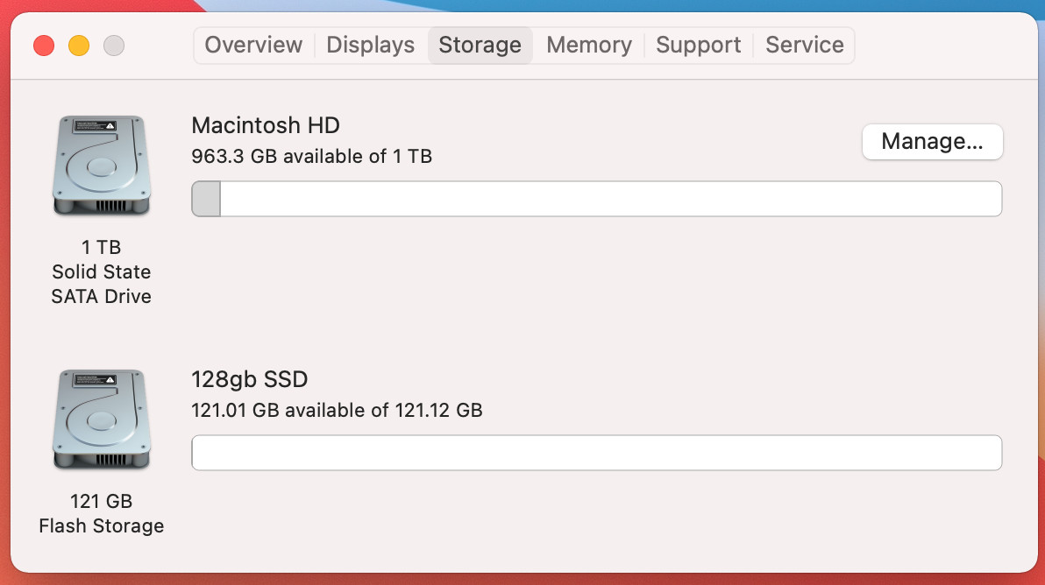Click the Macintosh HD storage usage bar
The height and width of the screenshot is (585, 1045).
596,199
